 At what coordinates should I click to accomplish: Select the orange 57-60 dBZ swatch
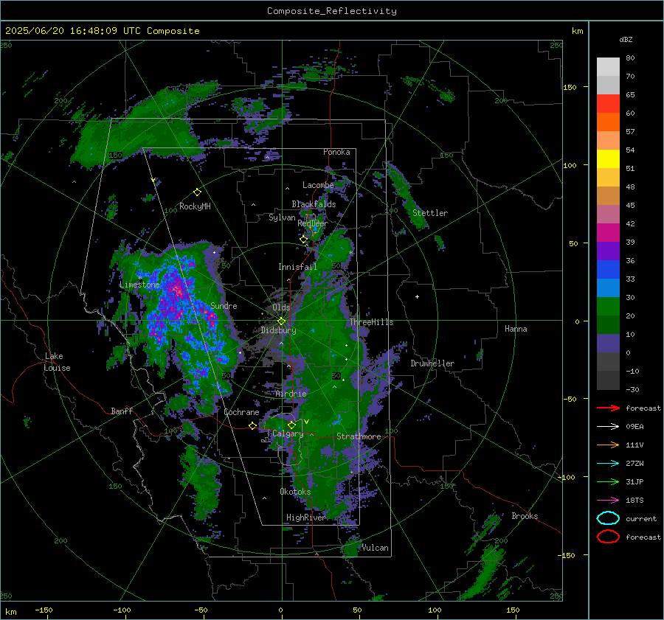pyautogui.click(x=608, y=122)
